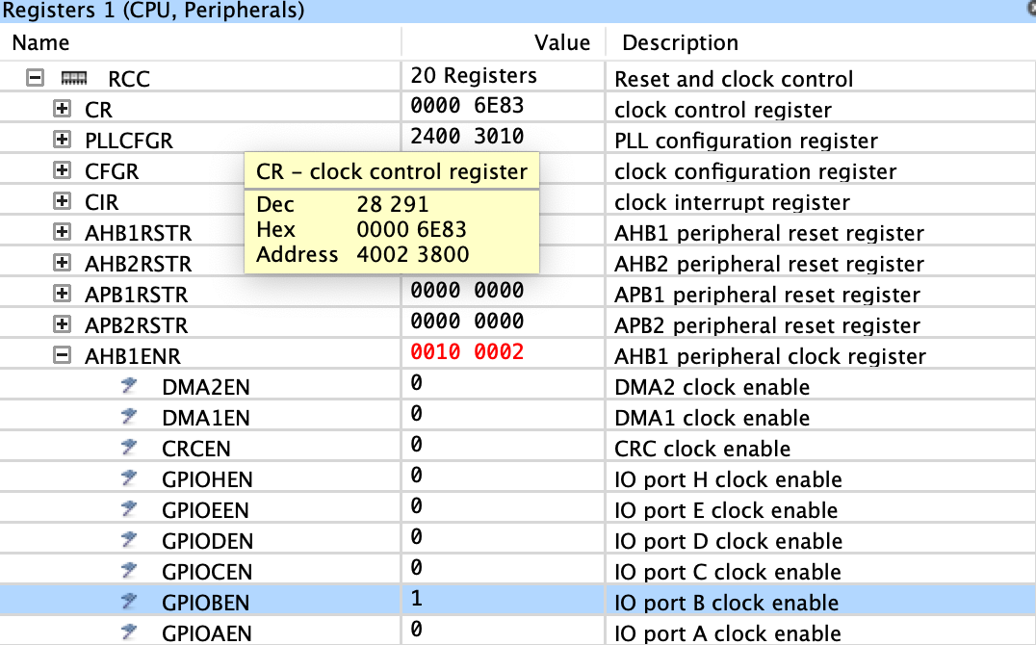Image resolution: width=1036 pixels, height=645 pixels.
Task: Collapse the RCC register group
Action: (x=36, y=79)
